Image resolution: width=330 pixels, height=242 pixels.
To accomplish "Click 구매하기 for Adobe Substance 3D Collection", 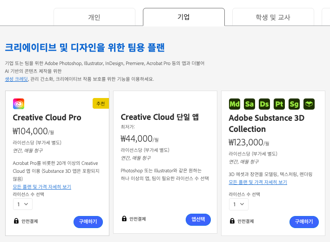I will pyautogui.click(x=304, y=222).
